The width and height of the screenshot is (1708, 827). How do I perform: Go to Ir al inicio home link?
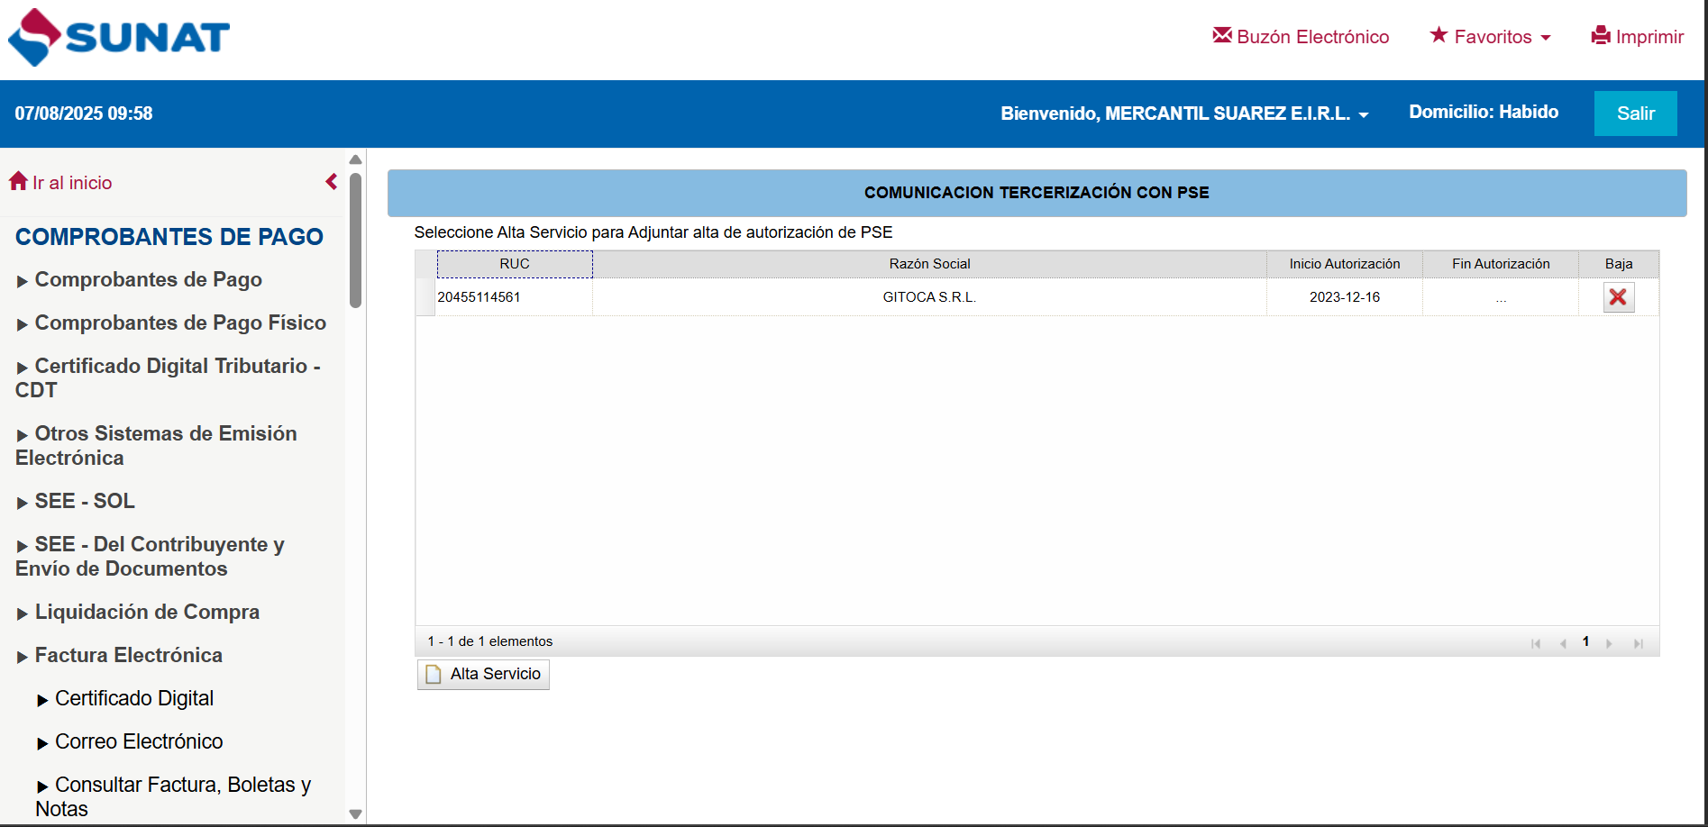60,183
